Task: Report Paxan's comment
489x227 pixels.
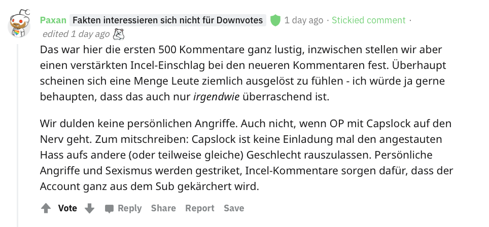Action: coord(200,208)
